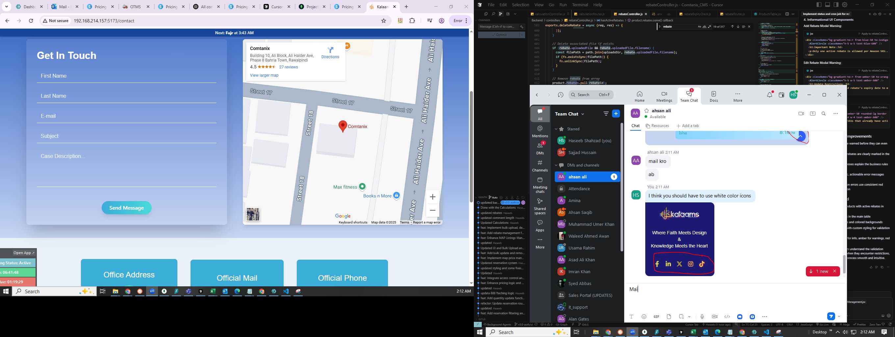Open 27 reviews link
This screenshot has width=895, height=337.
pos(288,67)
